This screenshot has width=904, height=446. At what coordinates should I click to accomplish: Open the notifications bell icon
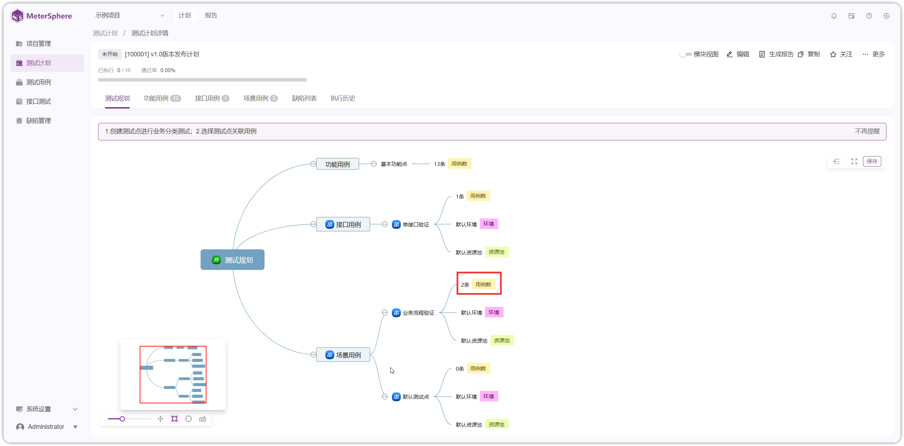coord(834,16)
